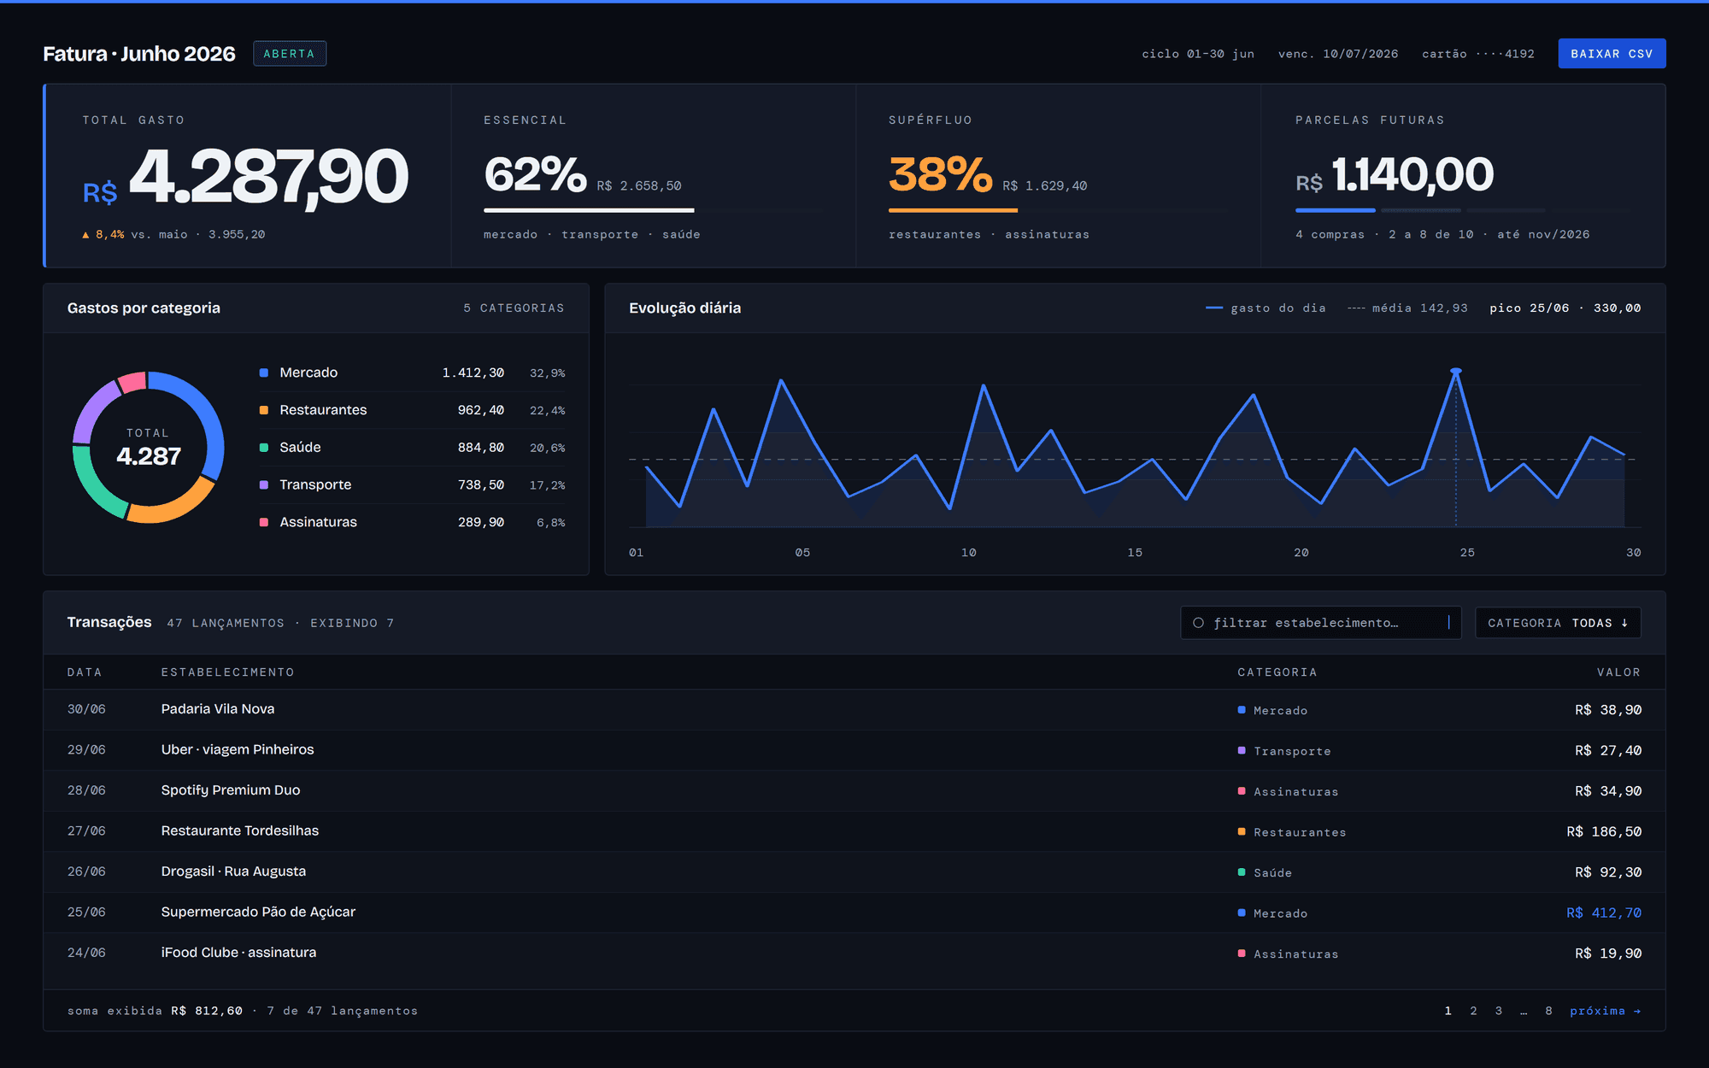The height and width of the screenshot is (1068, 1709).
Task: Click the média 142,93 legend entry
Action: [x=1407, y=308]
